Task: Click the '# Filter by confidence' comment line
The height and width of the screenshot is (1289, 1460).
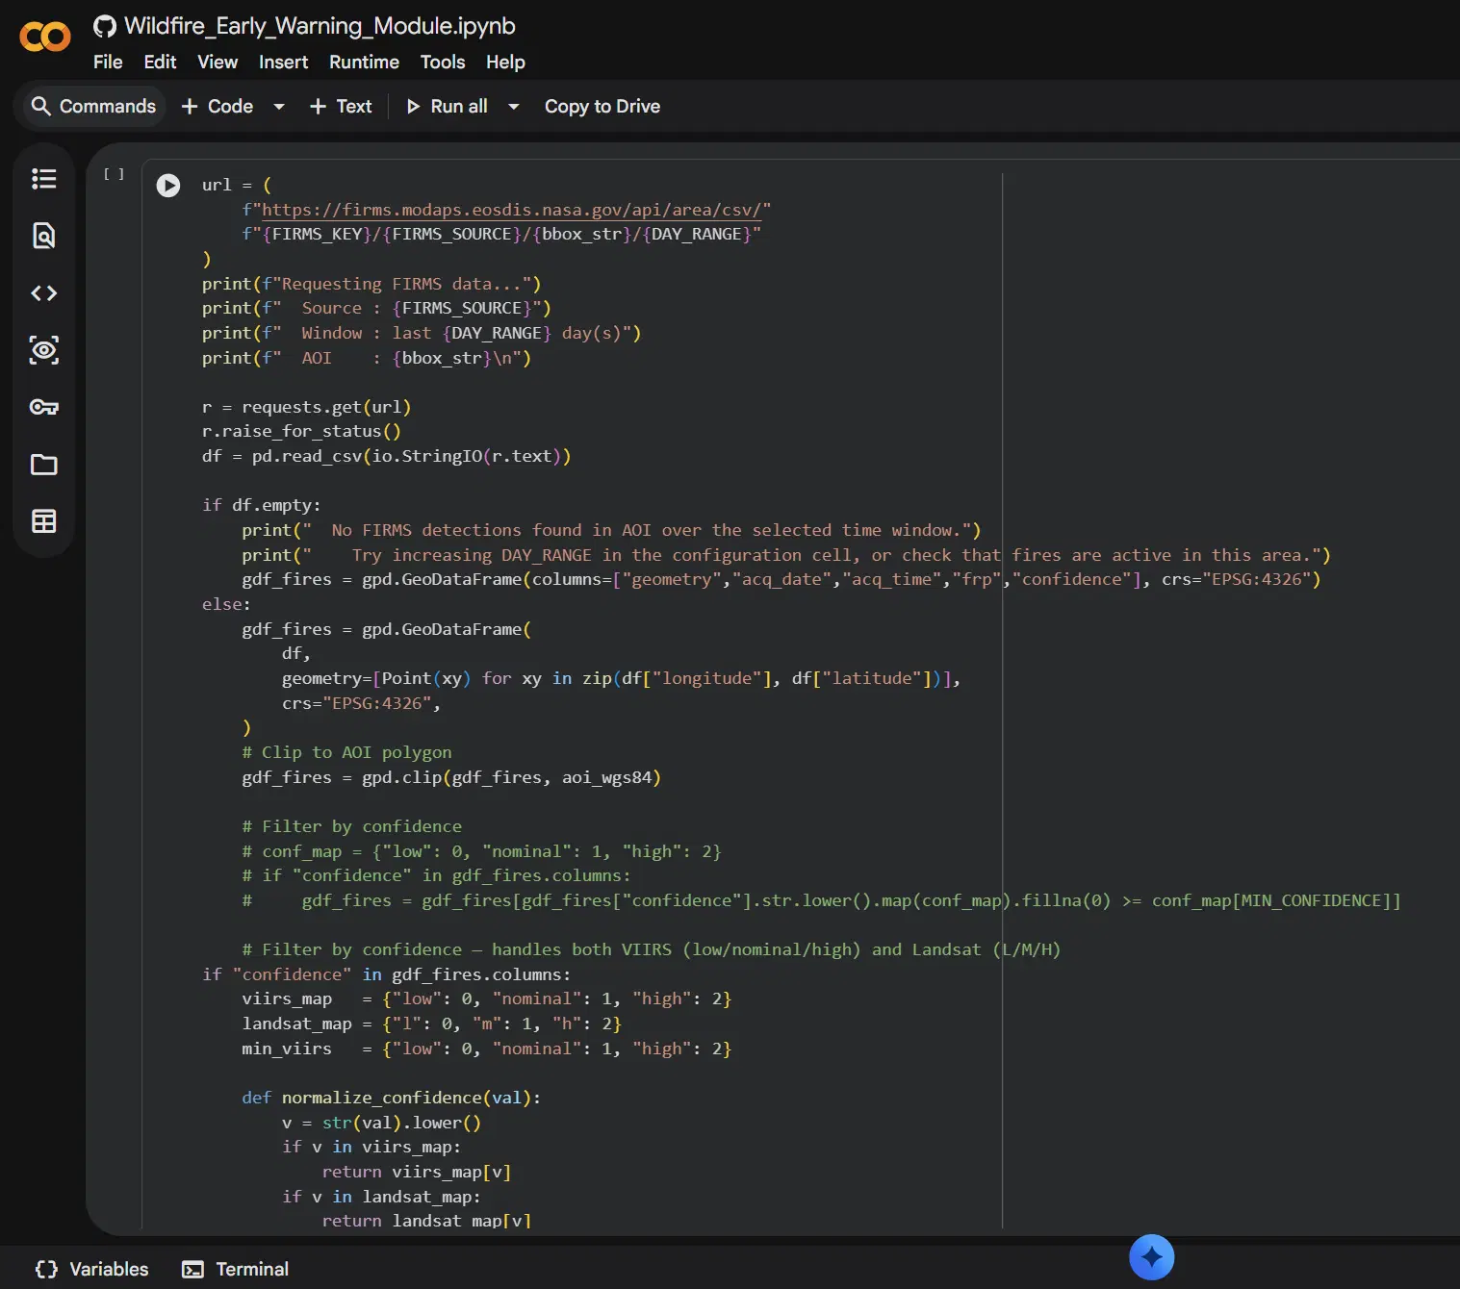Action: click(x=351, y=826)
